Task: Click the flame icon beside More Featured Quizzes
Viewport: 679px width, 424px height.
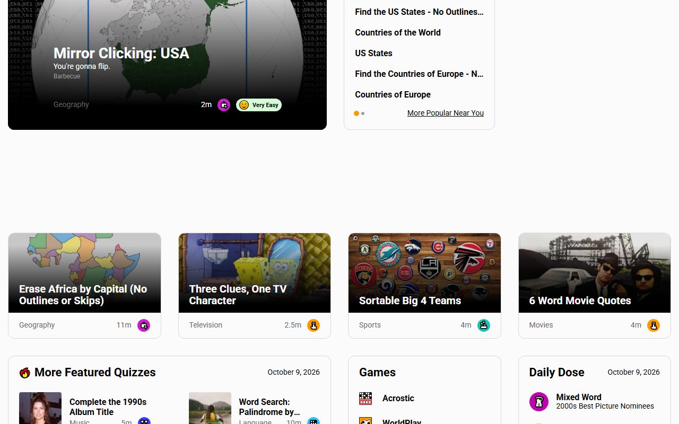Action: pyautogui.click(x=24, y=373)
